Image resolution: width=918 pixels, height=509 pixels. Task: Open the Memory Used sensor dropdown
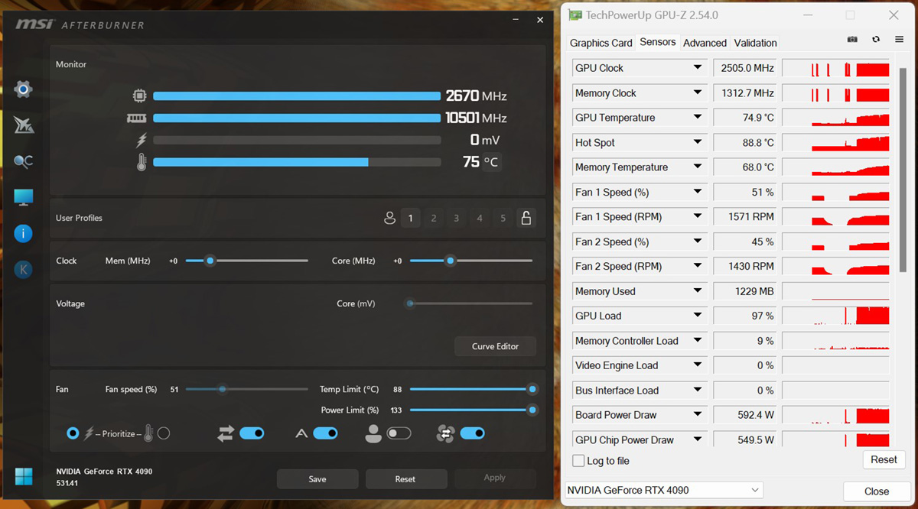click(x=698, y=291)
